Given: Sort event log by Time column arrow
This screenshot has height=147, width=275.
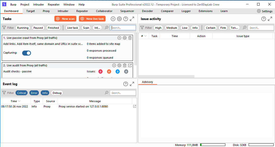Looking at the screenshot, I should pyautogui.click(x=19, y=101).
